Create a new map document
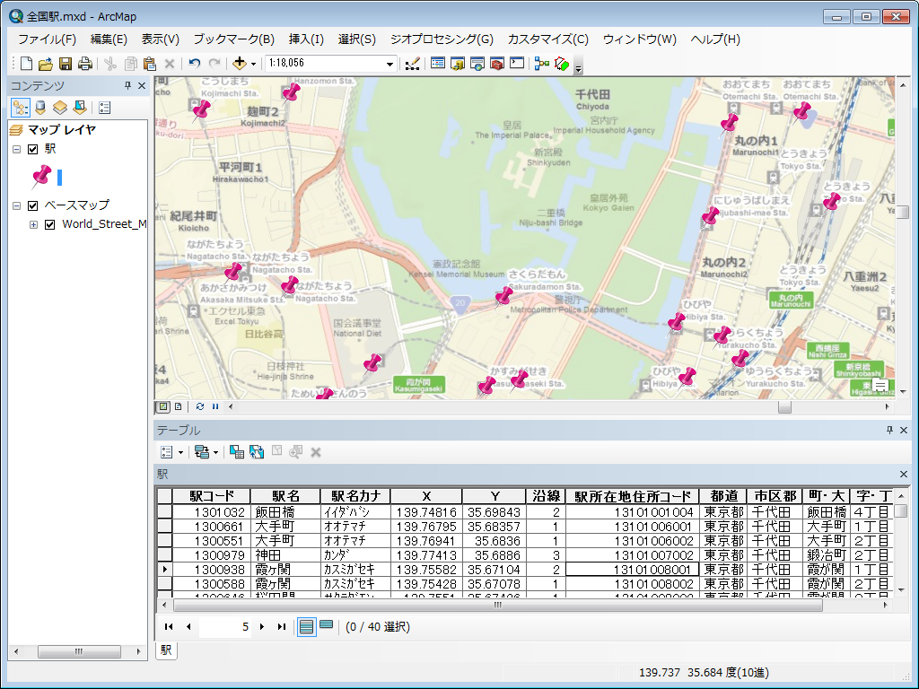 [x=26, y=64]
